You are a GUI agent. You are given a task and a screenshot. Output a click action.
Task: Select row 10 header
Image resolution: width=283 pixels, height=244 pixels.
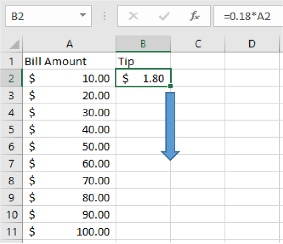coord(11,214)
